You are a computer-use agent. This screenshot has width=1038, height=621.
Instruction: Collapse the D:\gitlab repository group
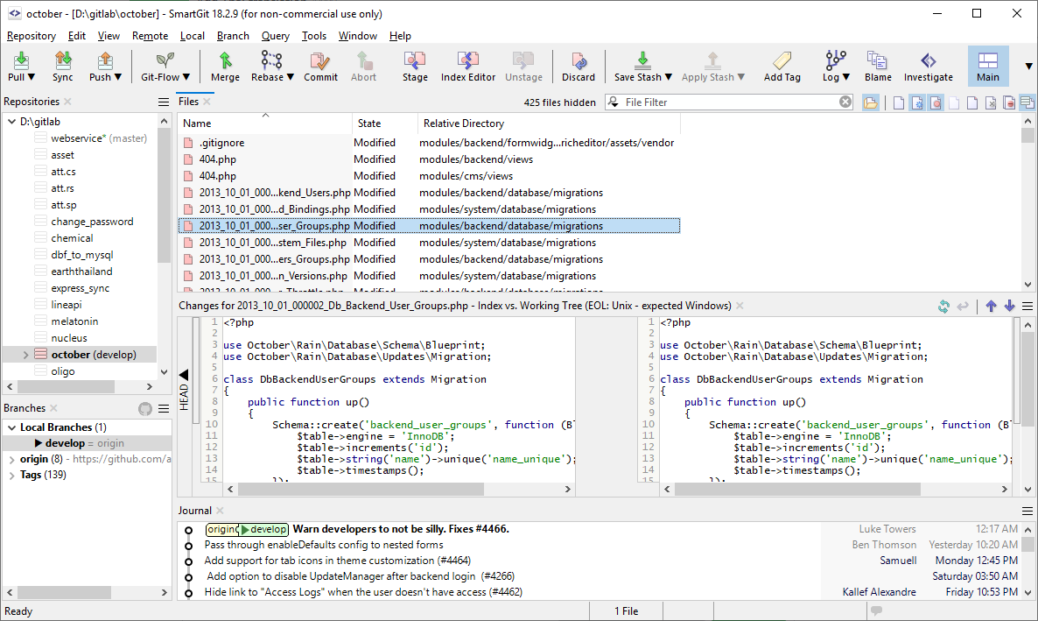[x=11, y=122]
